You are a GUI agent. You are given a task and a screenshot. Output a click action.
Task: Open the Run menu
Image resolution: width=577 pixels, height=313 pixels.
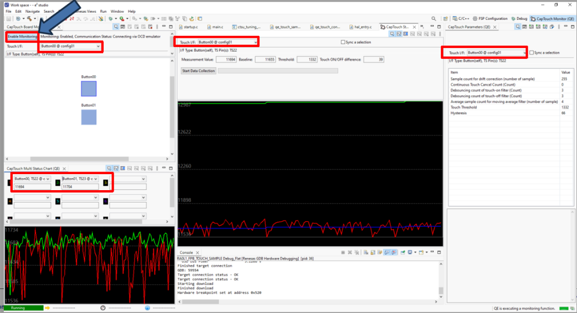point(103,11)
